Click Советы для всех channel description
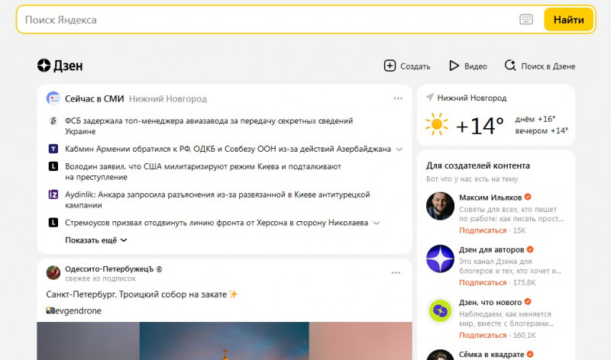 511,214
